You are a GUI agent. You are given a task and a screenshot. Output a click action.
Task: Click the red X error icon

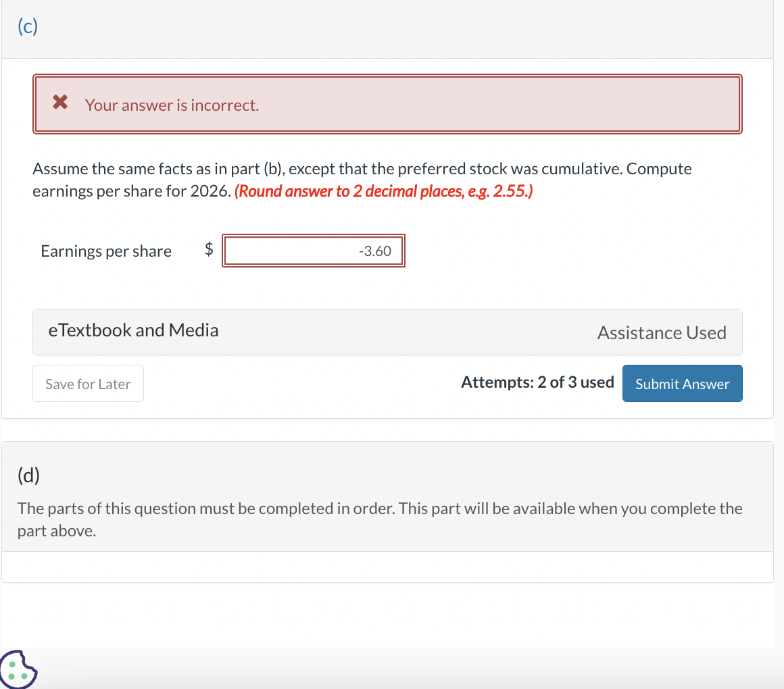coord(61,102)
